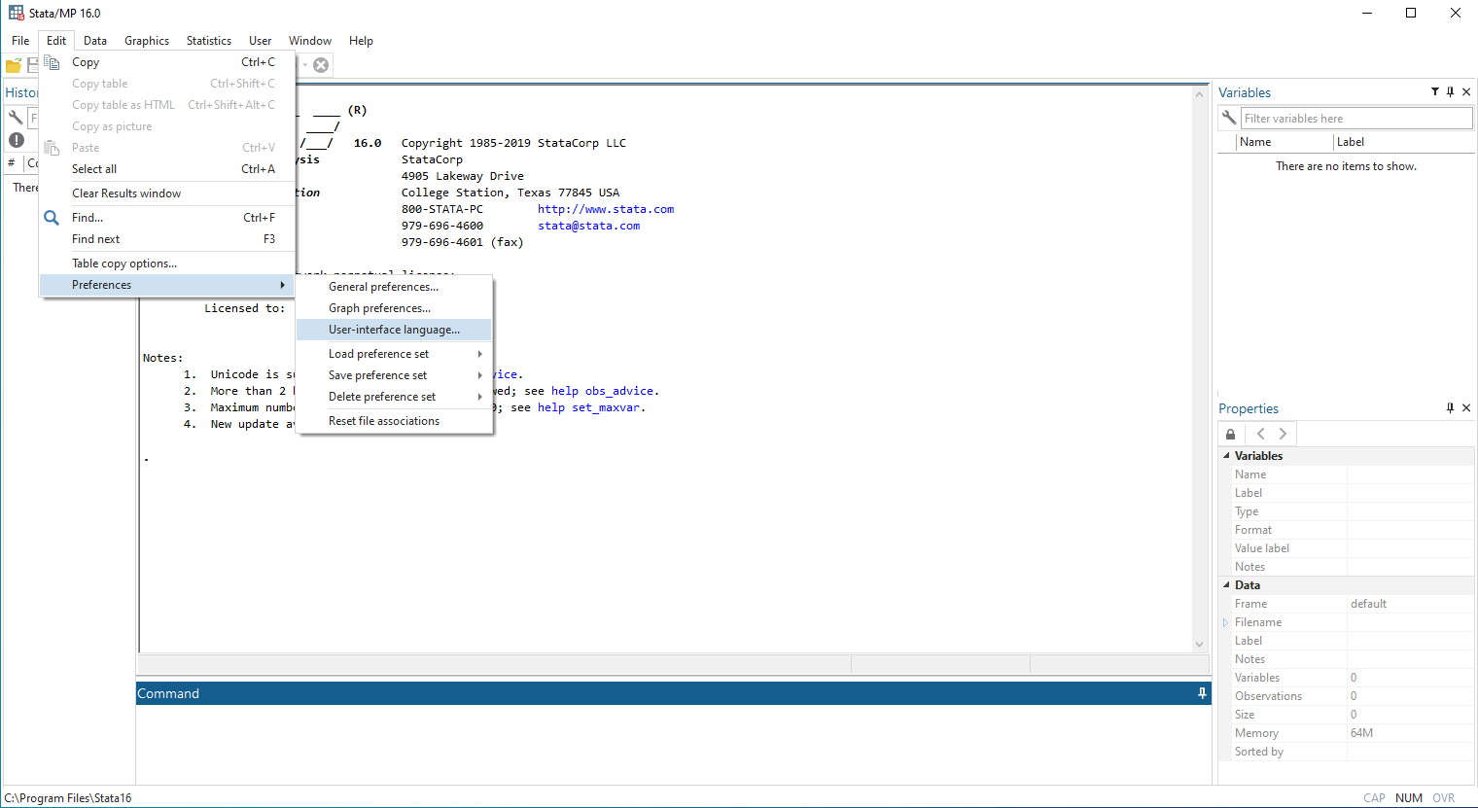Viewport: 1478px width, 808px height.
Task: Toggle the pin on the Variables panel
Action: point(1450,92)
